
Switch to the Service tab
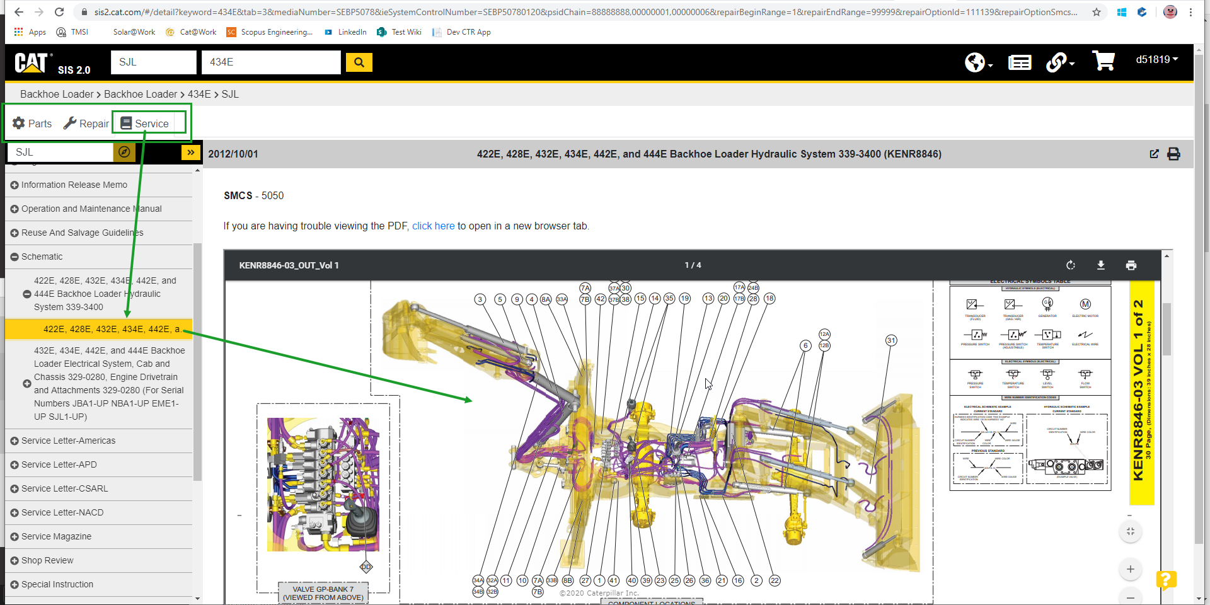(146, 124)
